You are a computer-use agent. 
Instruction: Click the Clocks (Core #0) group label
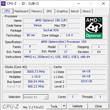(x=16, y=67)
